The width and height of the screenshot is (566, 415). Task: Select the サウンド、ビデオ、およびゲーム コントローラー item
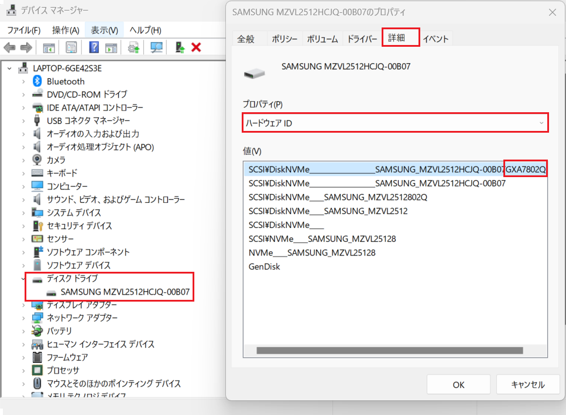[115, 199]
